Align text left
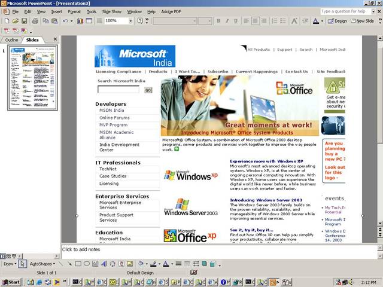This screenshot has height=287, width=383. pyautogui.click(x=247, y=21)
